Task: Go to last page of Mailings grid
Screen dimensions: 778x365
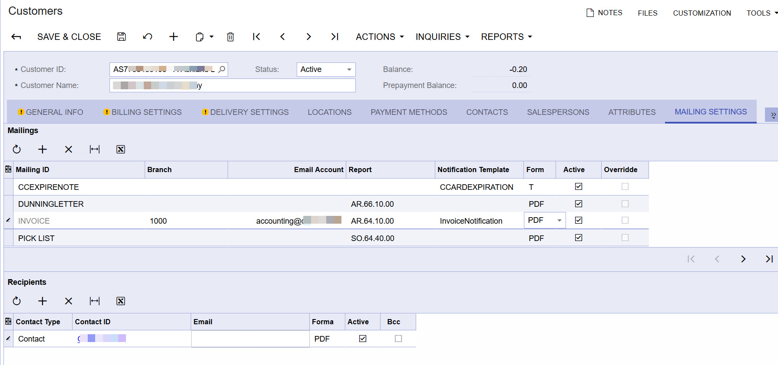Action: [x=769, y=259]
